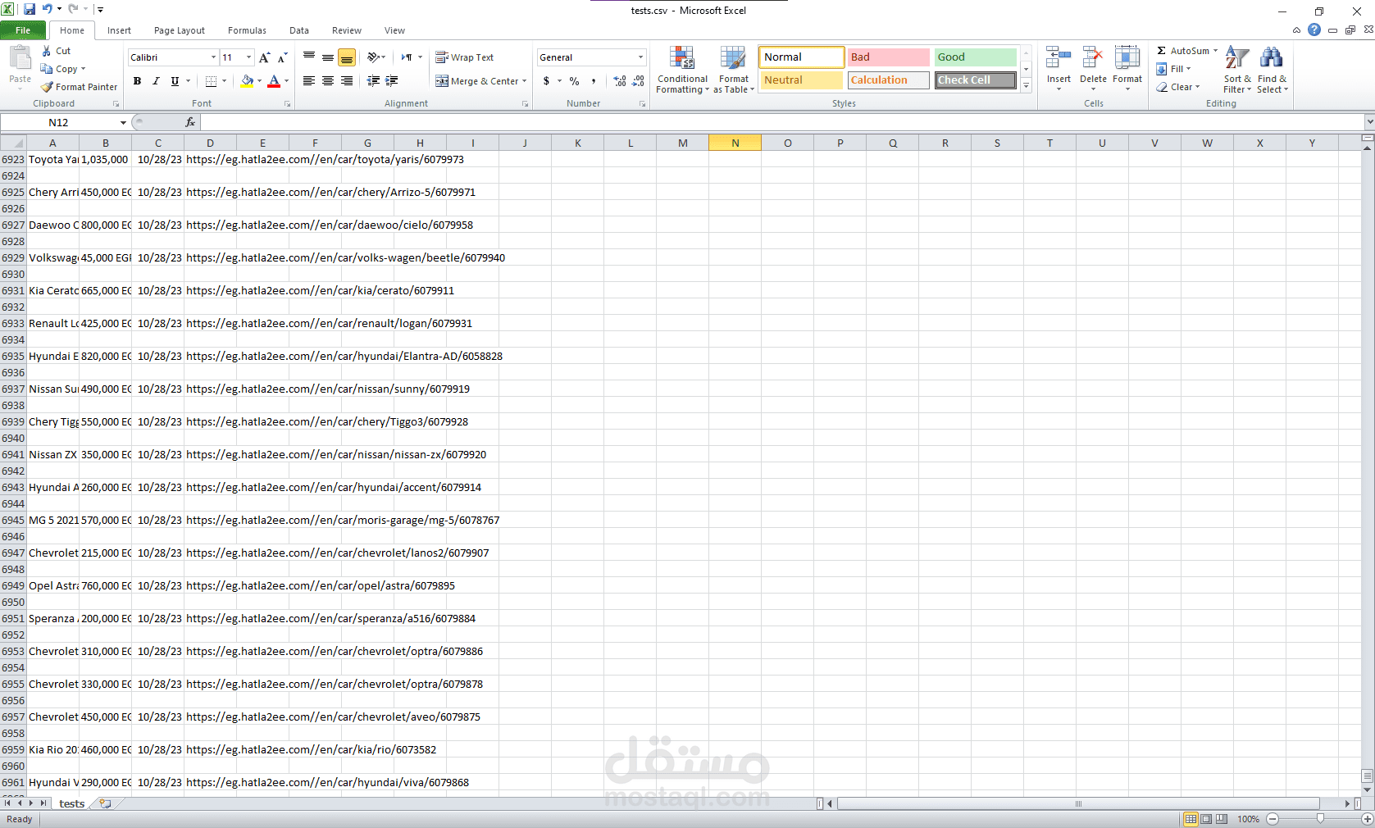This screenshot has height=828, width=1375.
Task: Toggle Center horizontal alignment
Action: (328, 81)
